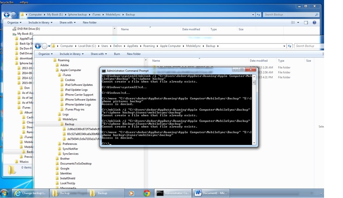This screenshot has width=343, height=198.
Task: Select DVD RW Drive (D:) in rear tree
Action: [29, 29]
